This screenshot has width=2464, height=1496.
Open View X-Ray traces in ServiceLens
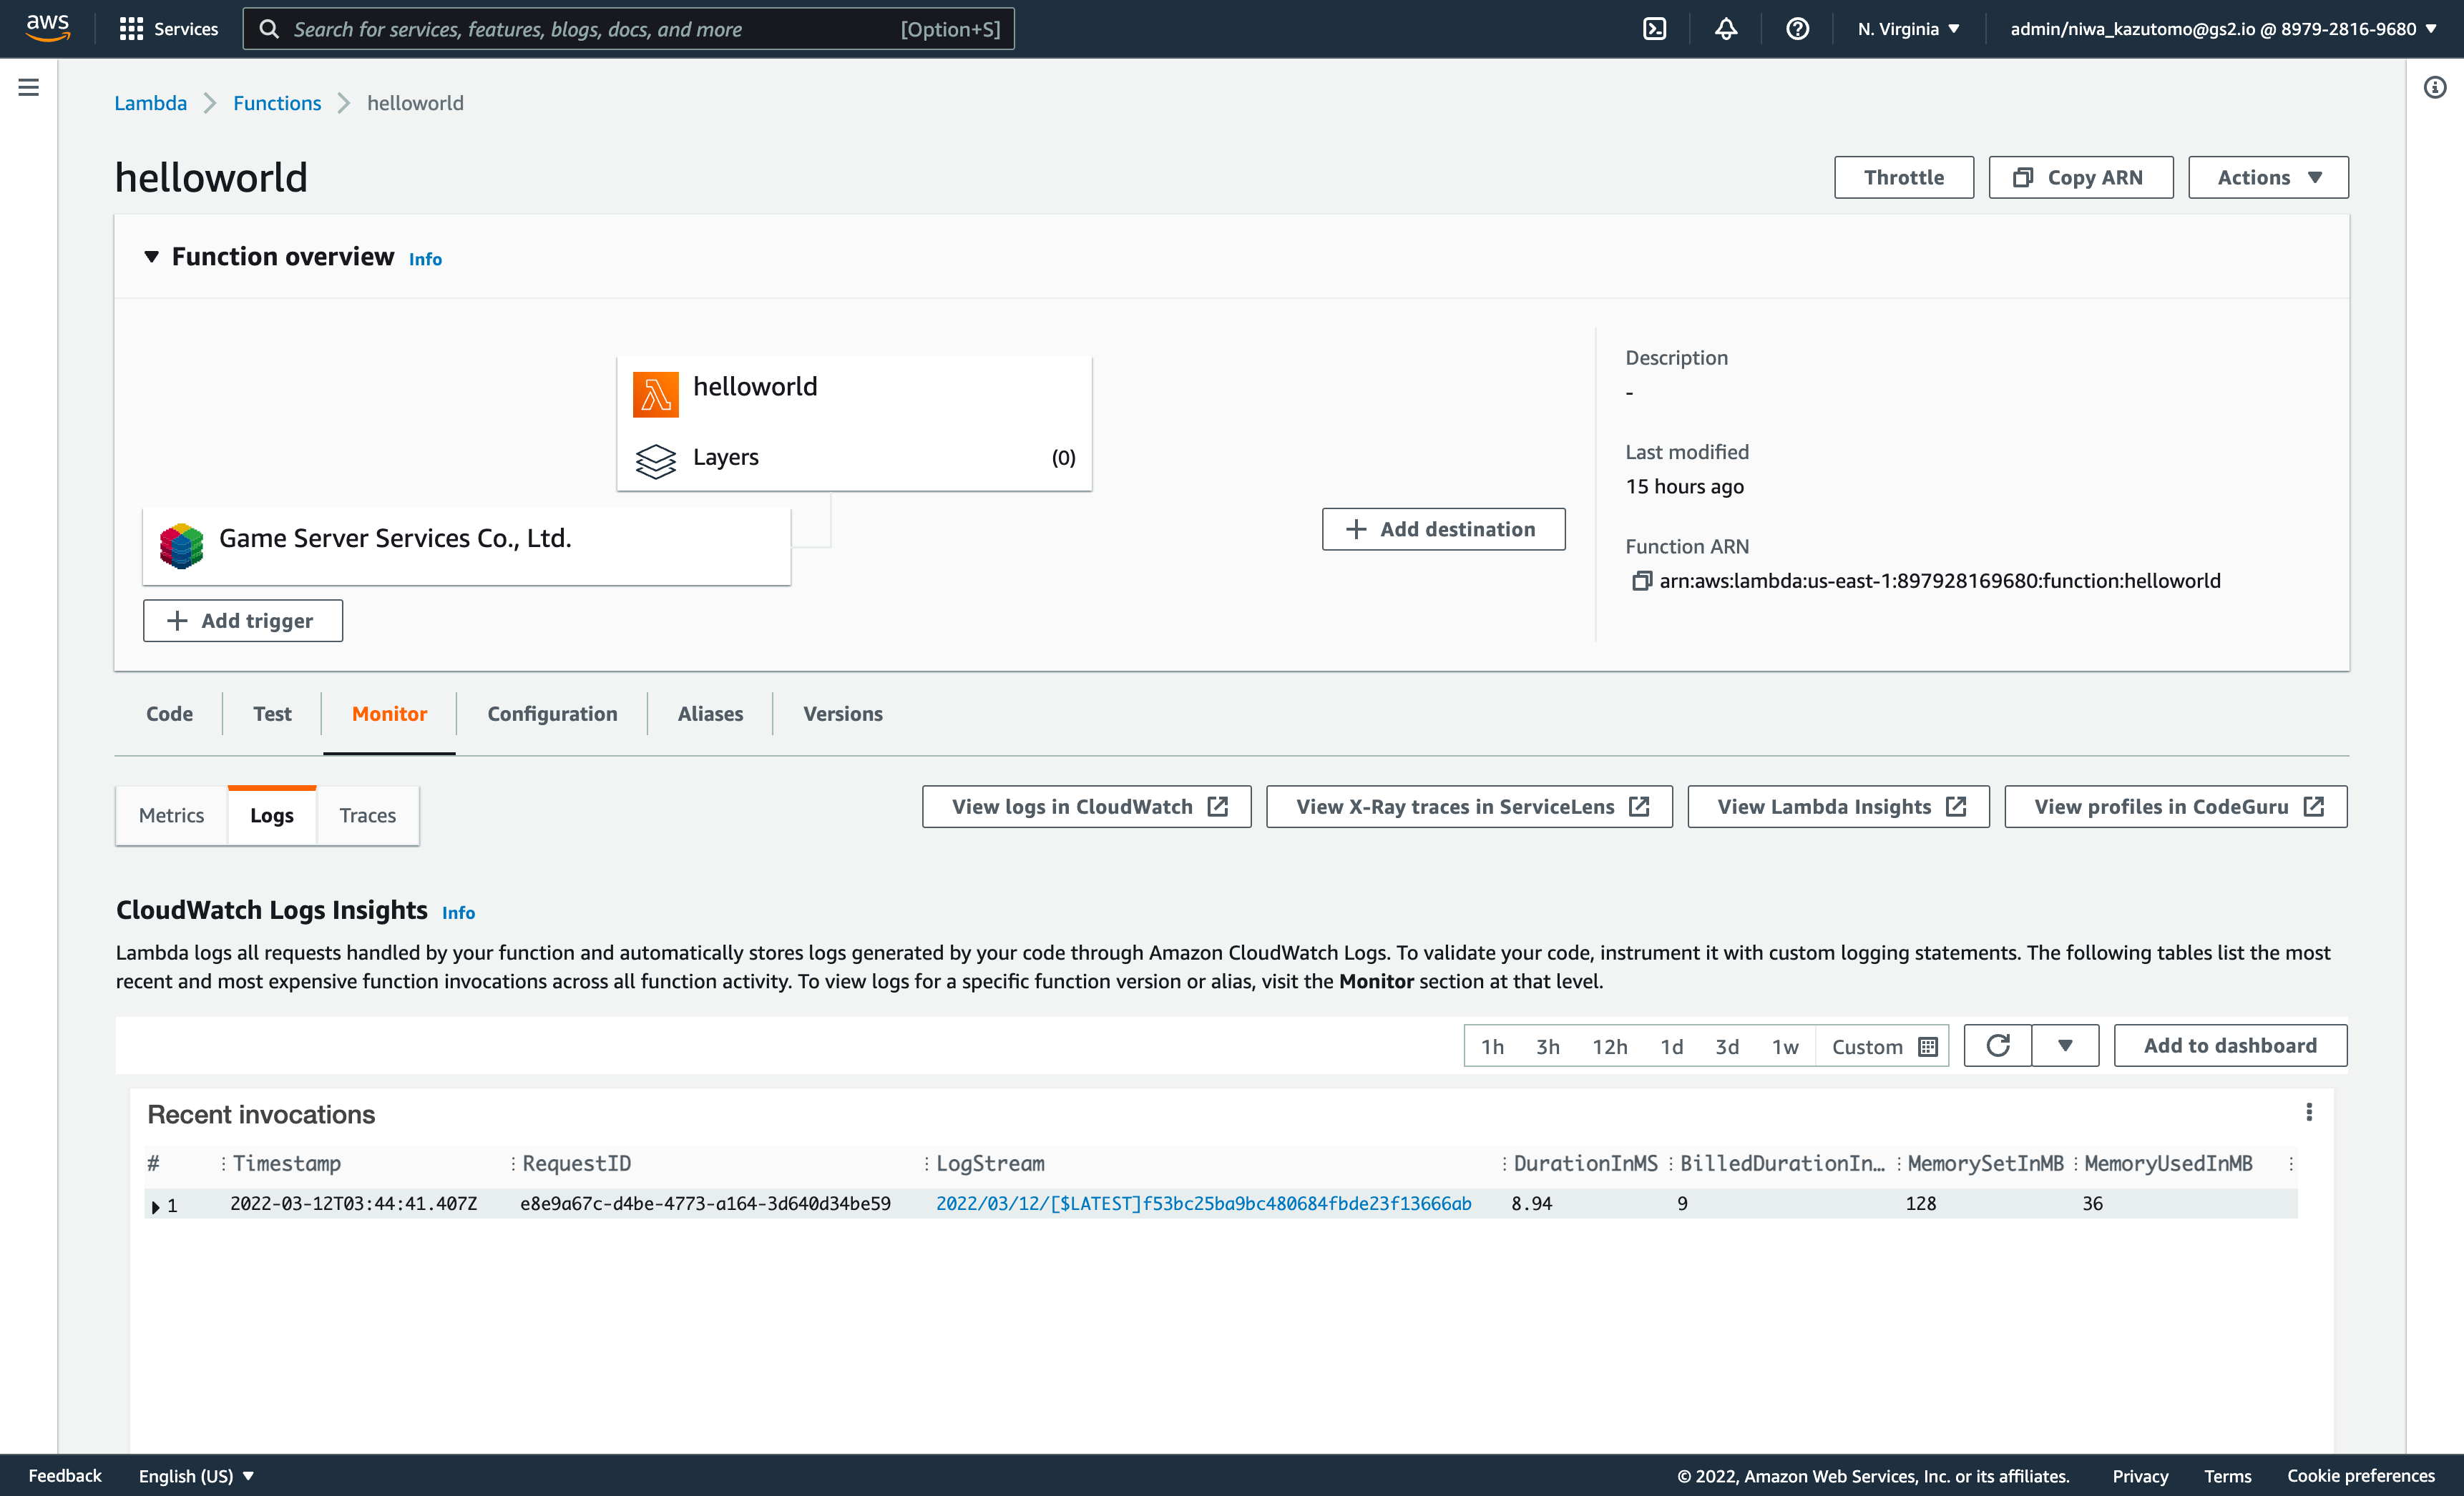pos(1469,807)
